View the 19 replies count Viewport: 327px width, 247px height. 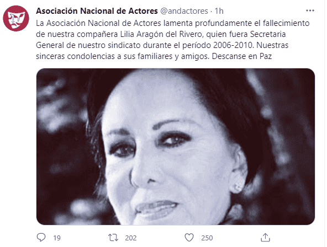tap(57, 238)
